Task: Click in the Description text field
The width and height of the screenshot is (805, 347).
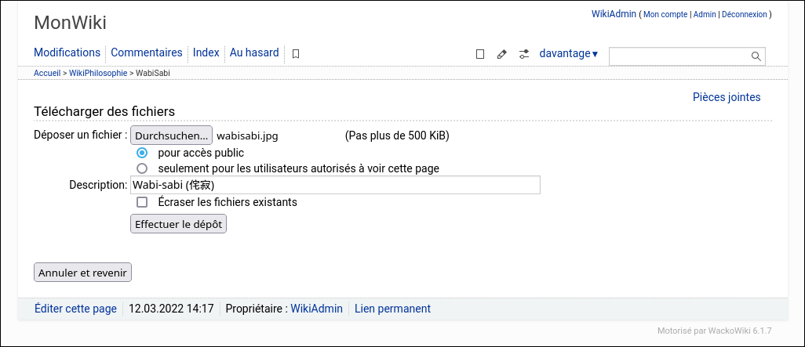Action: tap(334, 185)
